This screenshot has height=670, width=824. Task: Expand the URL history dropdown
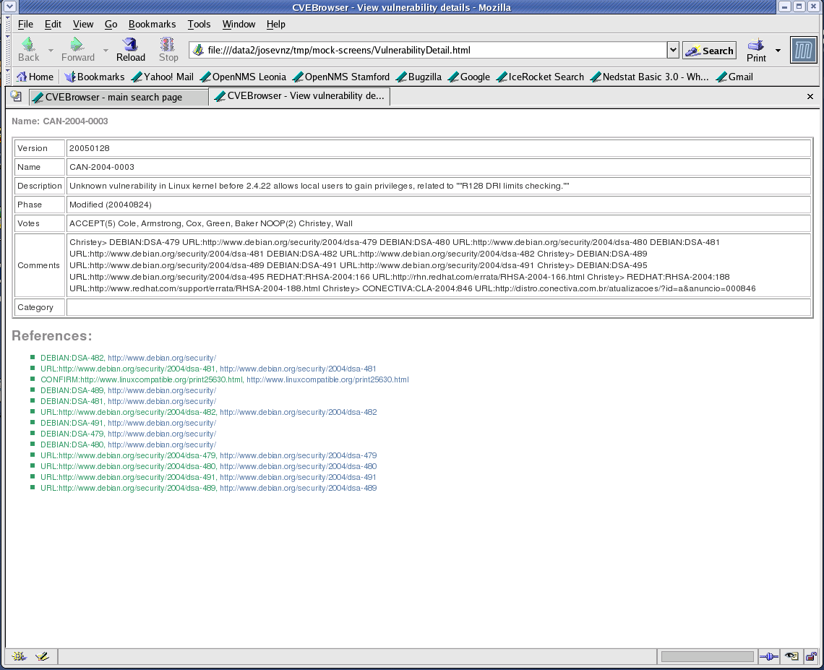point(673,50)
